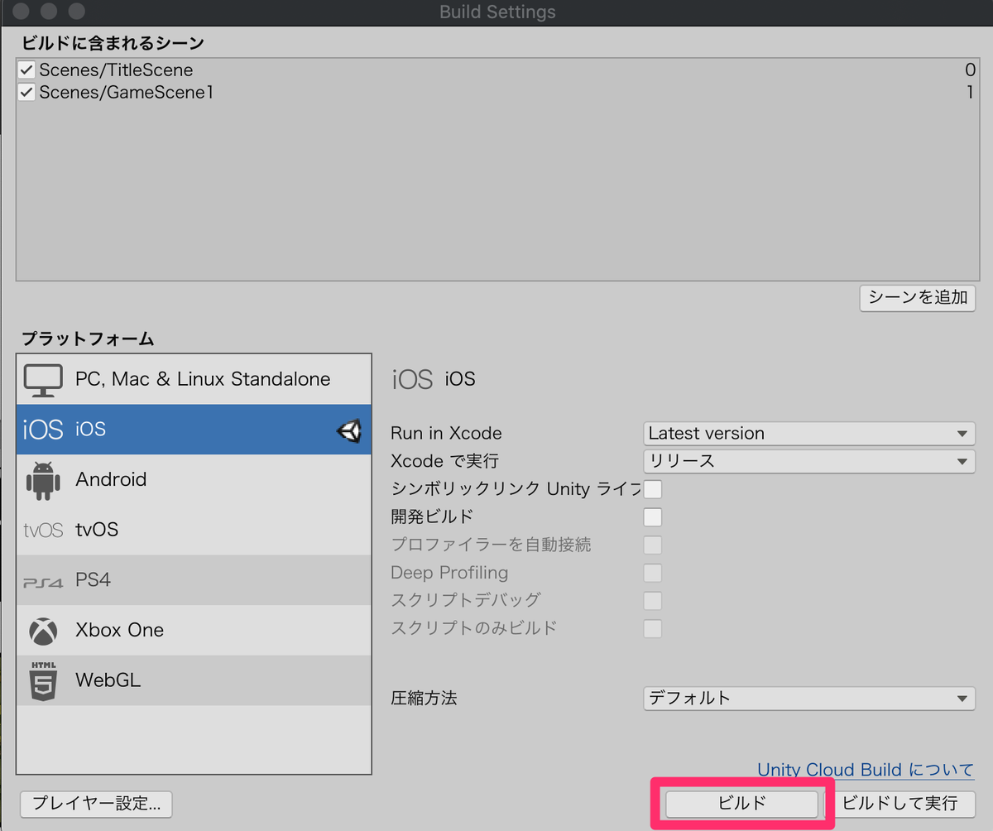Select the Scenes/GameScene1 entry text
This screenshot has width=993, height=831.
click(126, 93)
